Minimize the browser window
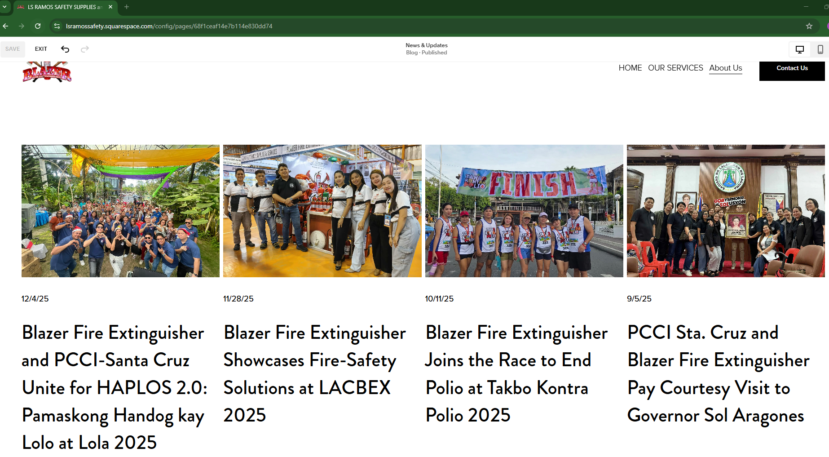Screen dimensions: 829x457 click(806, 7)
